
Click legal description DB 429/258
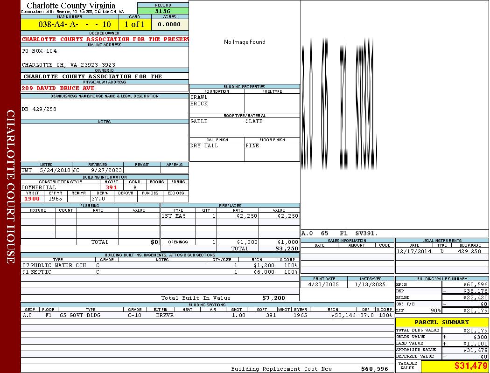click(39, 109)
